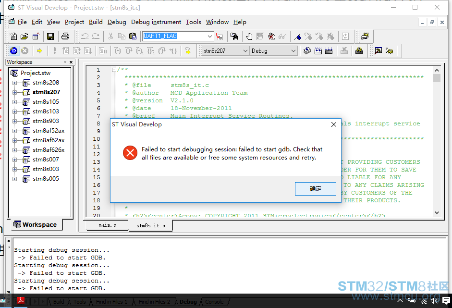The height and width of the screenshot is (308, 452).
Task: Switch to the Build output tab
Action: 59,302
